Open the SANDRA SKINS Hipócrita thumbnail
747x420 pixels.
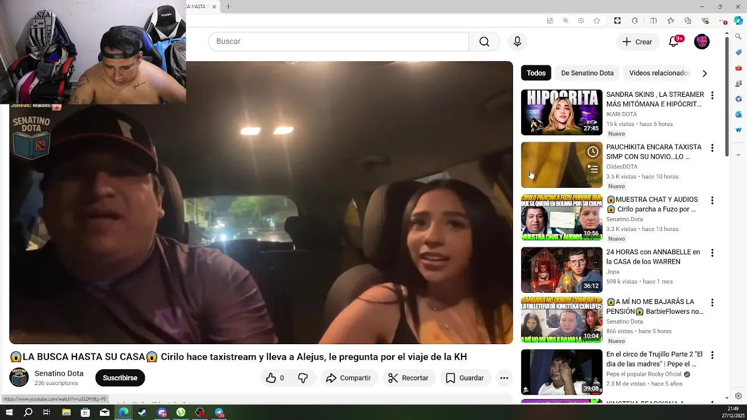pyautogui.click(x=561, y=112)
